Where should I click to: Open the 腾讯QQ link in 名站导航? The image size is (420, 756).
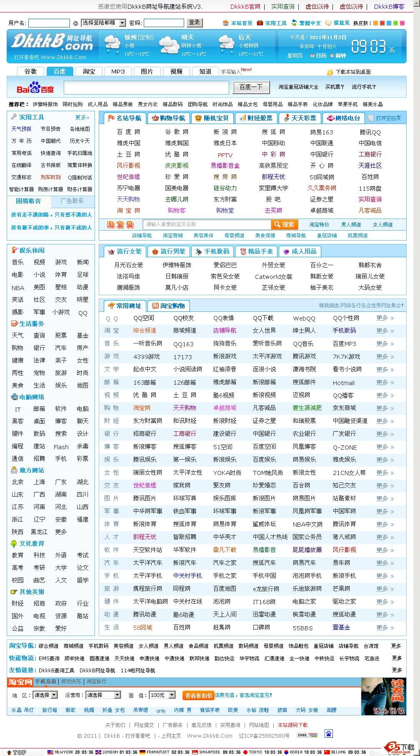[x=370, y=132]
